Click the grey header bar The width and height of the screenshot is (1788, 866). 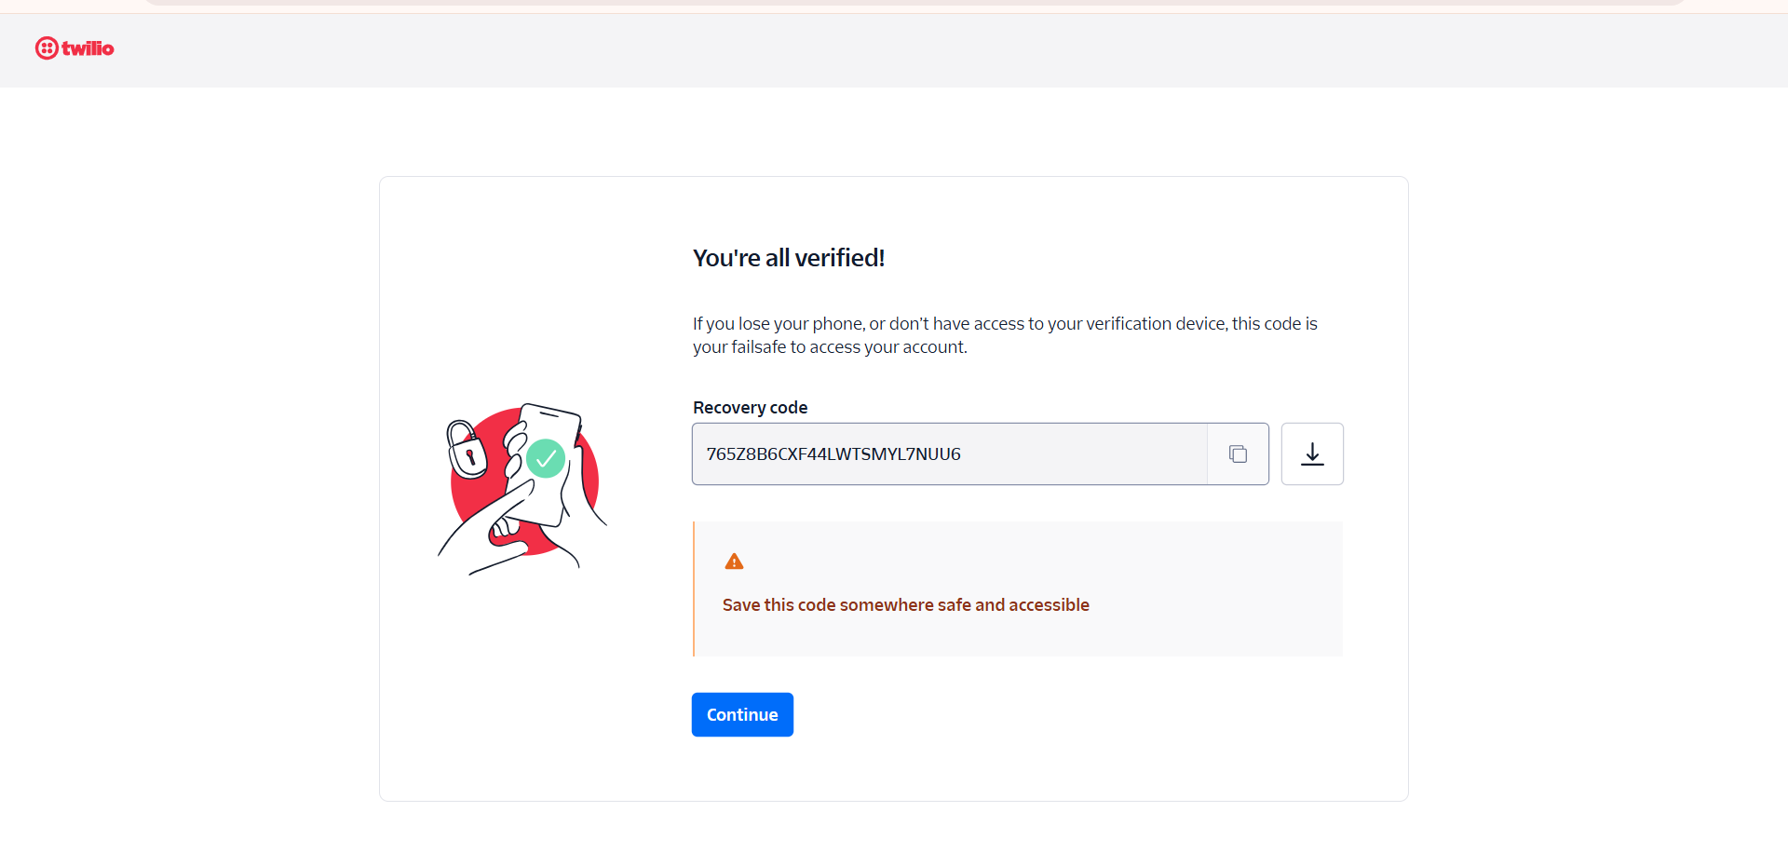894,51
